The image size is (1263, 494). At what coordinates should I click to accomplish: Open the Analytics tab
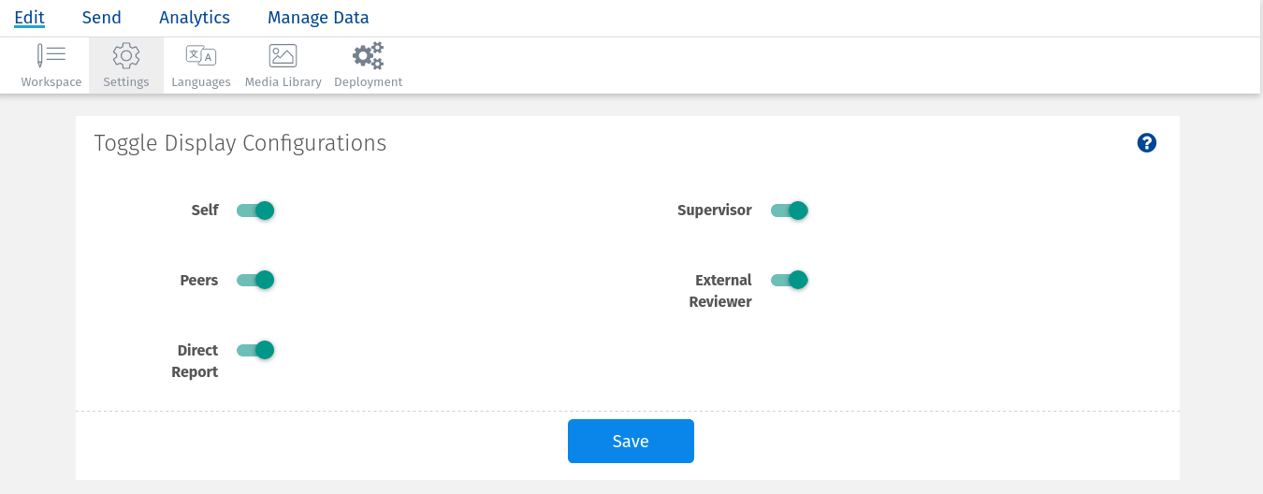195,18
